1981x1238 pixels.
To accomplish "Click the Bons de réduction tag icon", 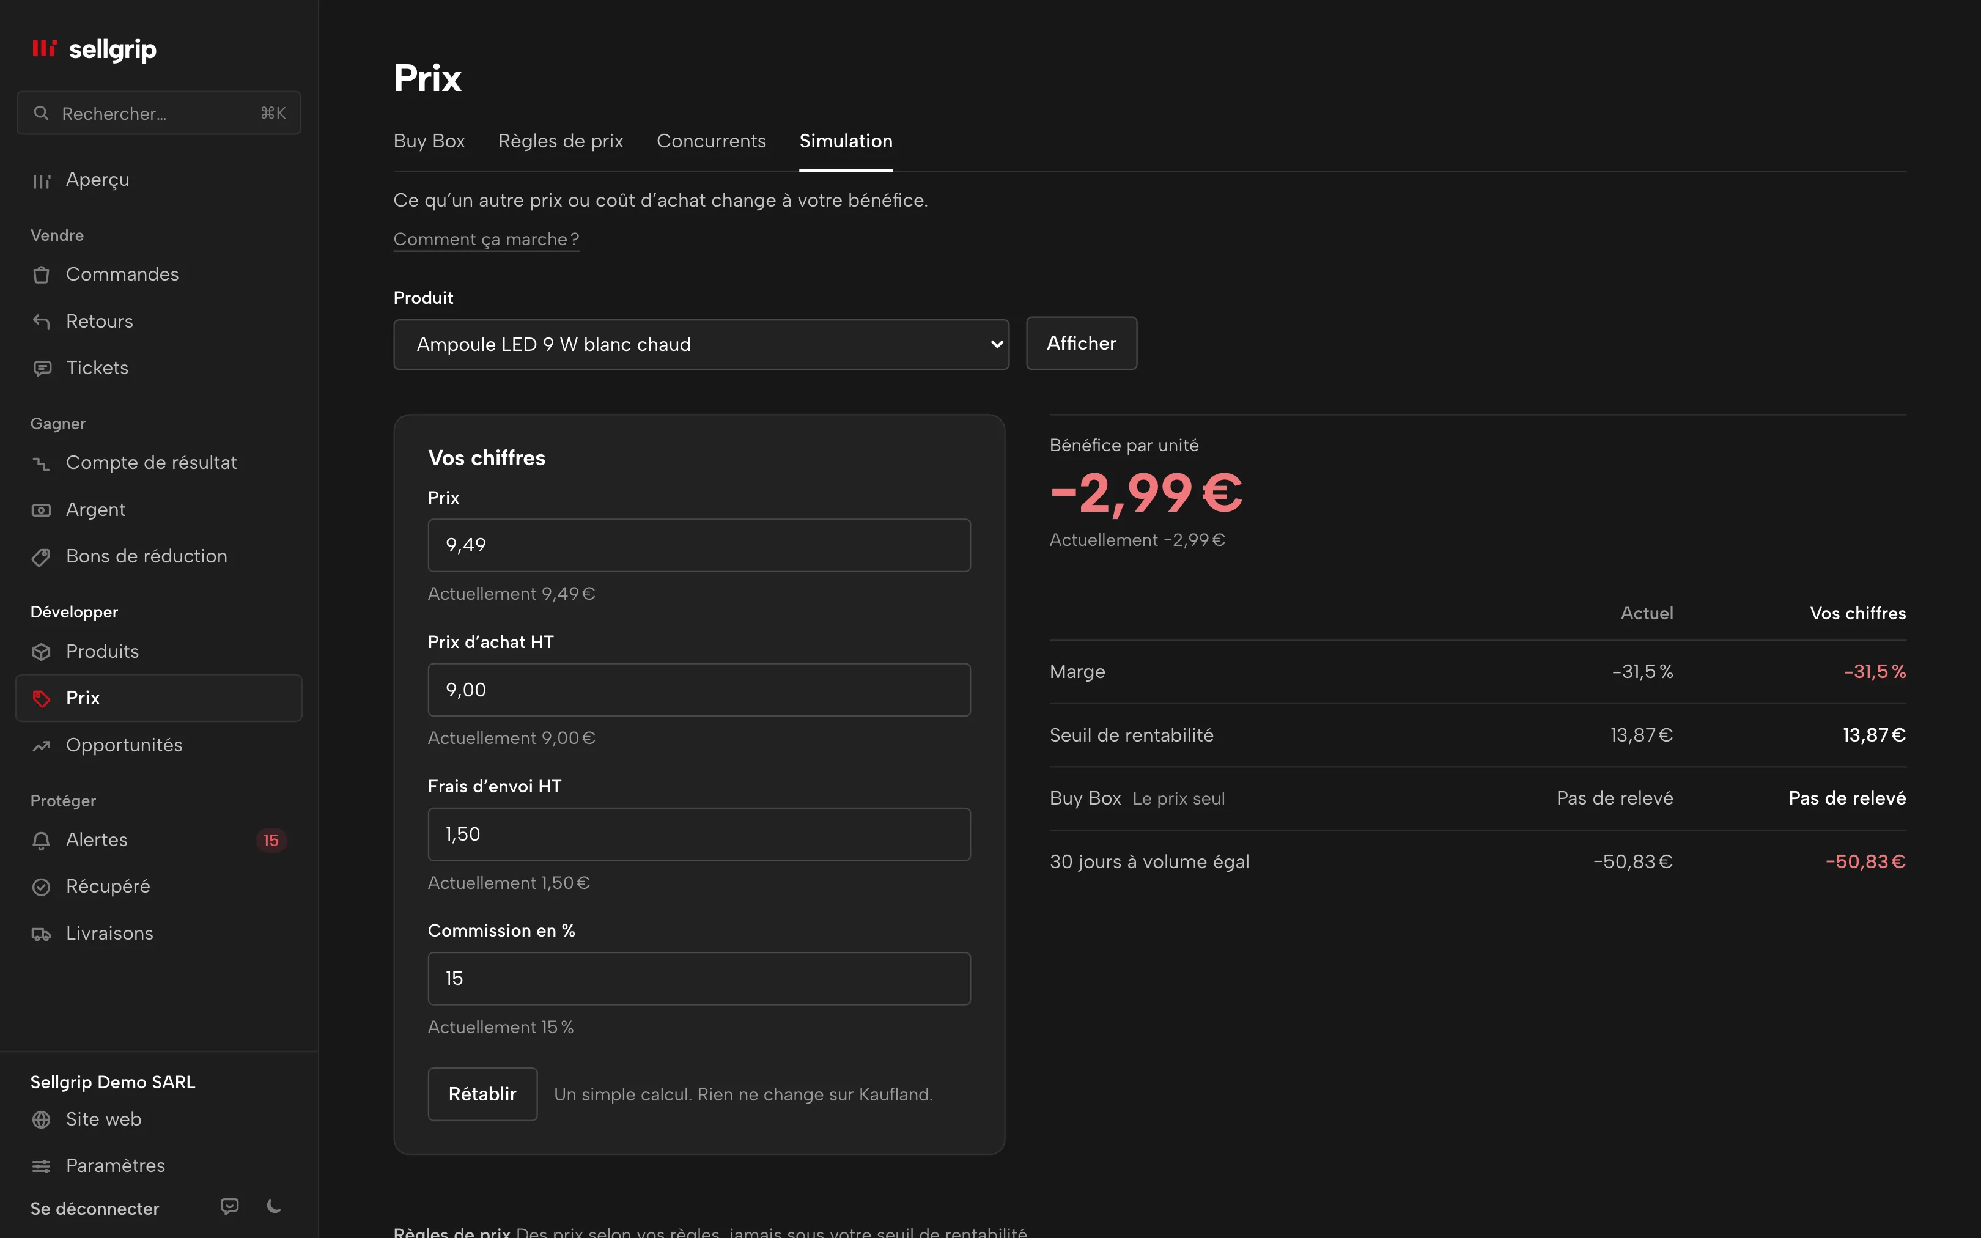I will coord(41,557).
